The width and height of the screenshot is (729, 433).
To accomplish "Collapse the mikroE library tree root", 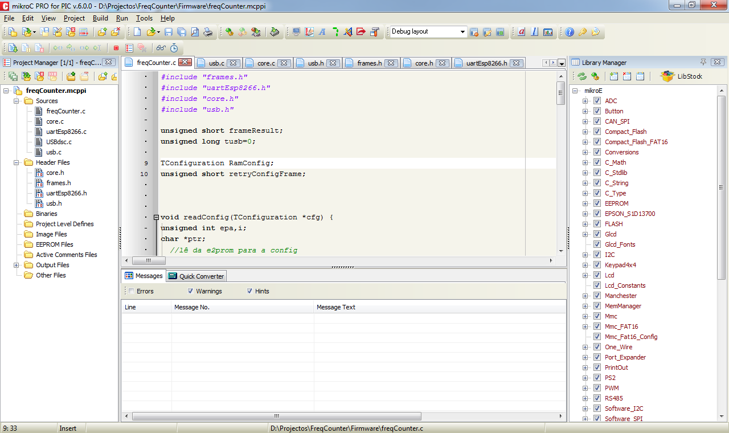I will [575, 91].
